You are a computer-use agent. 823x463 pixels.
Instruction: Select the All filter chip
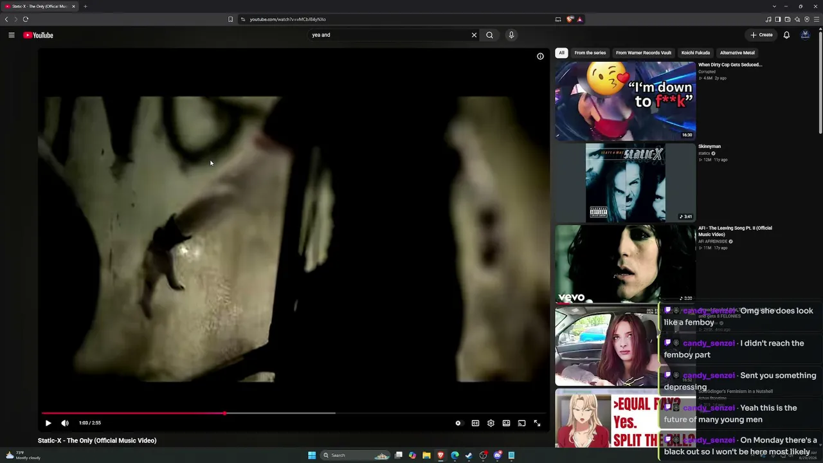pyautogui.click(x=561, y=53)
